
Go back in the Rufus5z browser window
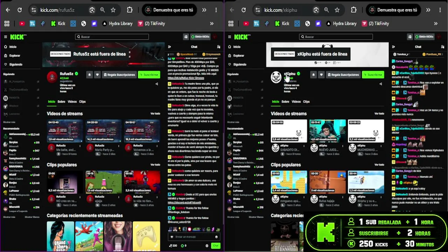click(8, 10)
